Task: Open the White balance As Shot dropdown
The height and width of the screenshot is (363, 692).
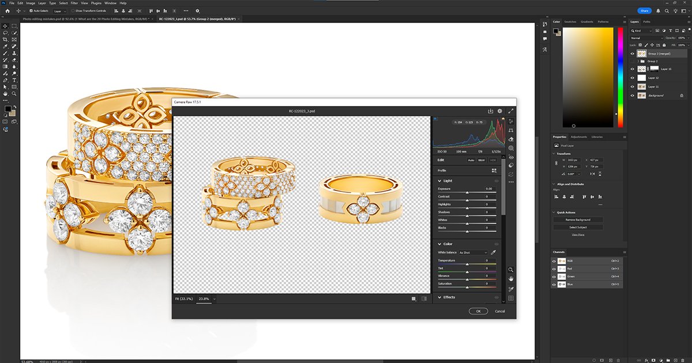Action: (473, 252)
